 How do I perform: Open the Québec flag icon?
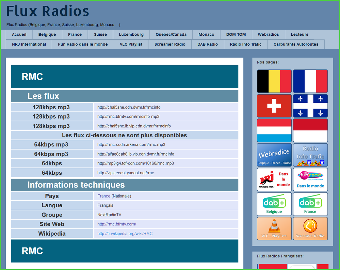pos(310,106)
